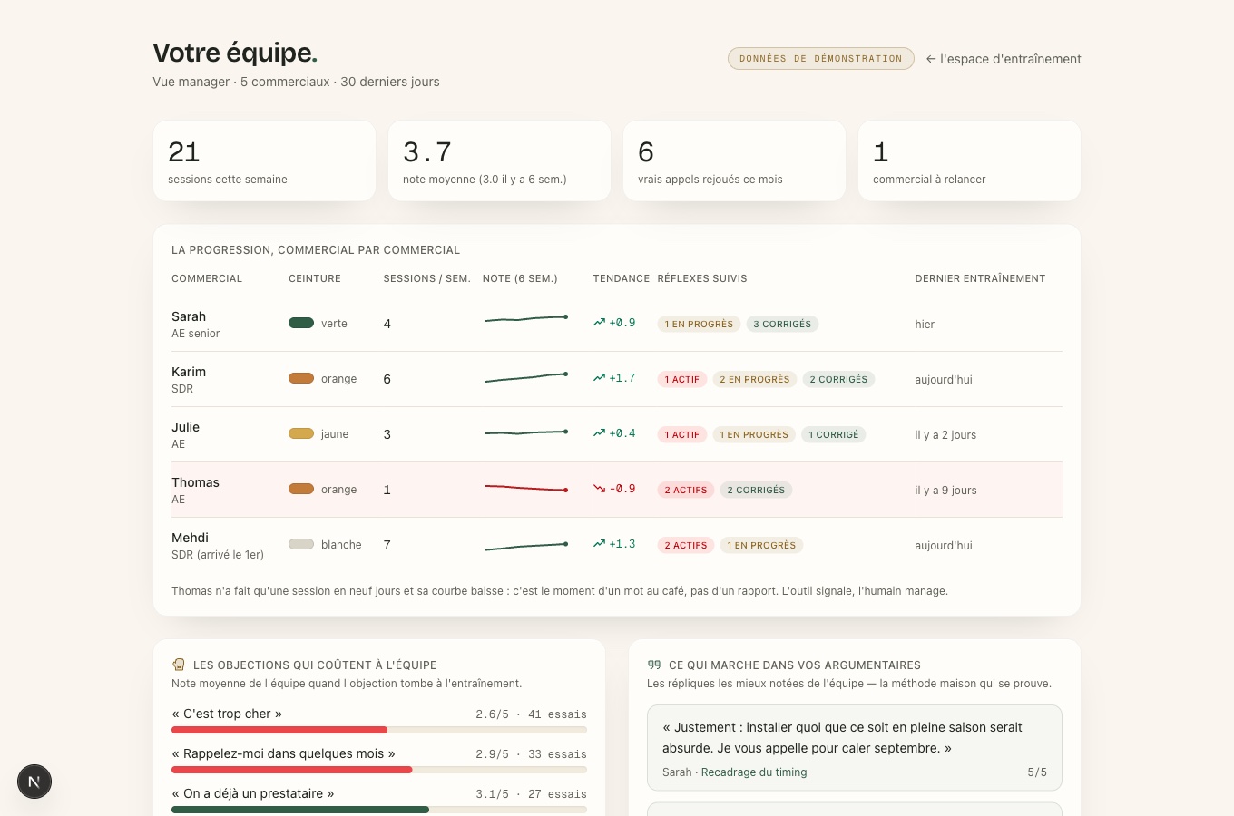This screenshot has width=1234, height=816.
Task: Click the Tendance column header
Action: 622,278
